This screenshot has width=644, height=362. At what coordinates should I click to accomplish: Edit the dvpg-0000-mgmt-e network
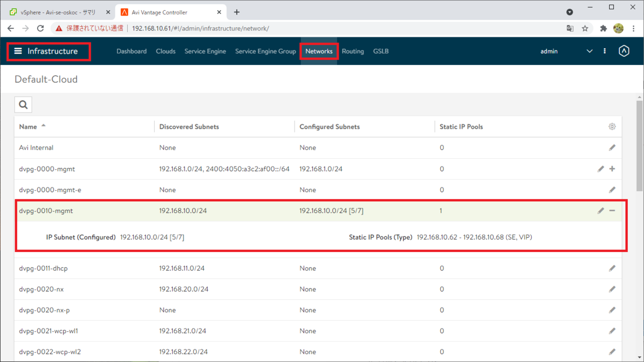(x=612, y=190)
